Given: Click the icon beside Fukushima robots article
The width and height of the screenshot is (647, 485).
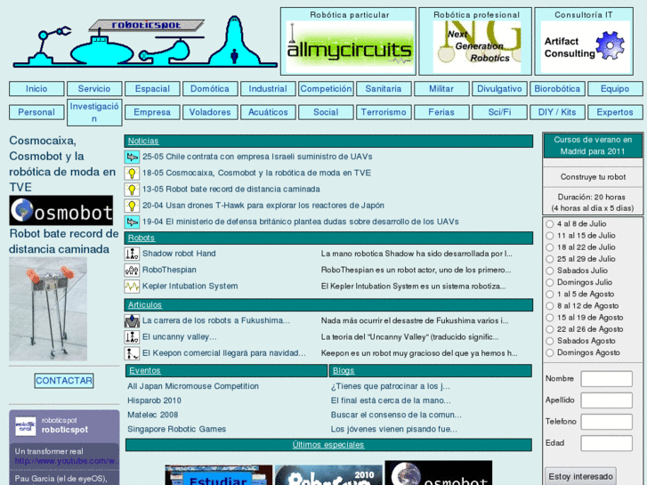Looking at the screenshot, I should 132,320.
